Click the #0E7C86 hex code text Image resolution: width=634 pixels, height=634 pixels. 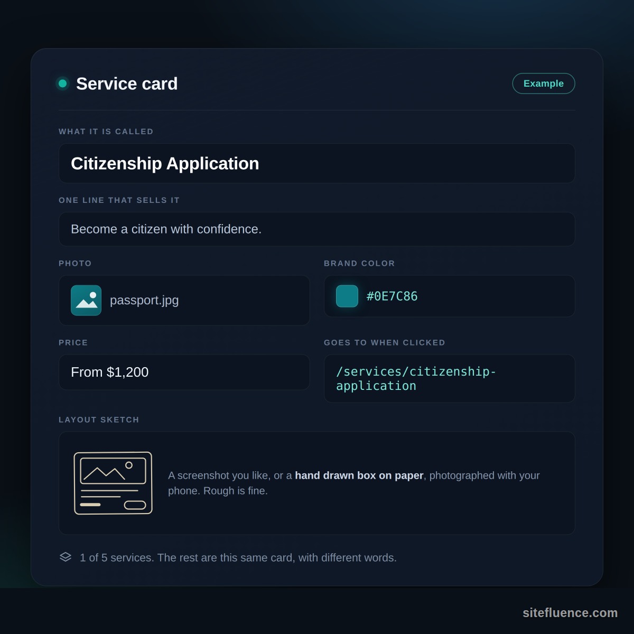(x=392, y=296)
